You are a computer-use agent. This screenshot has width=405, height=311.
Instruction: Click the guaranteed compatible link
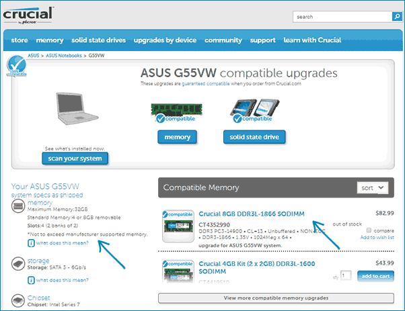[206, 83]
